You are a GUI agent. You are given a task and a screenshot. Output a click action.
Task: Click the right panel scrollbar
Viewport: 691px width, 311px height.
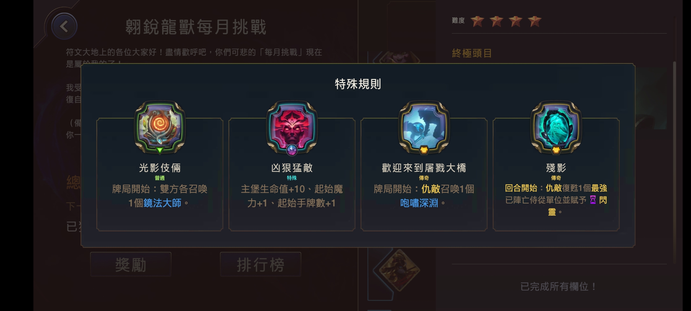(x=674, y=162)
